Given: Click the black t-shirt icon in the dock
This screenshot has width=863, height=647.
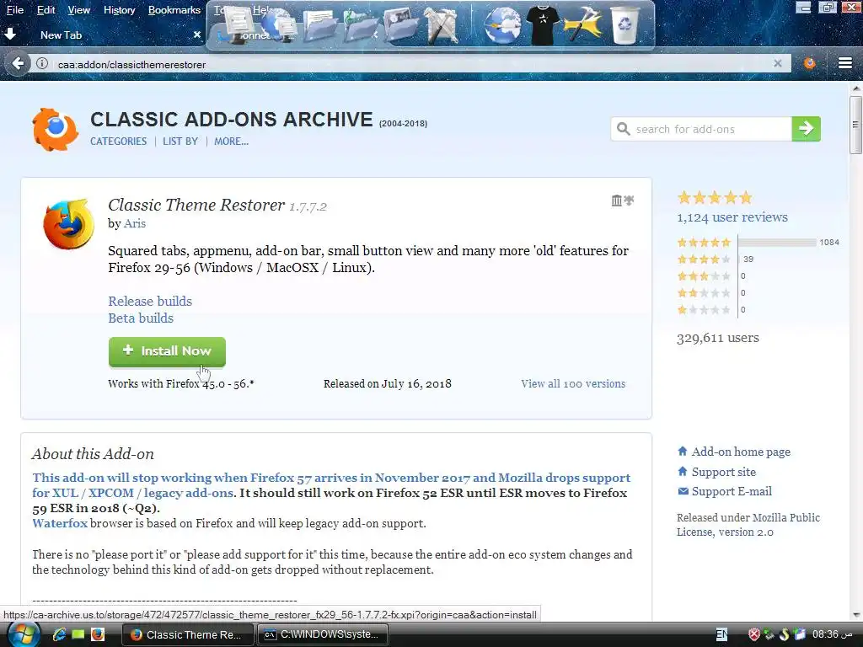Looking at the screenshot, I should click(x=543, y=24).
